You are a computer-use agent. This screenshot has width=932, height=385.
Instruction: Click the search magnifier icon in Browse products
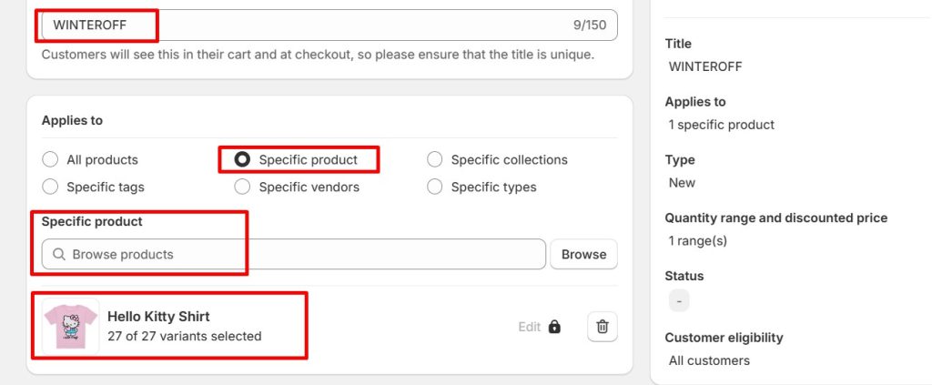59,255
